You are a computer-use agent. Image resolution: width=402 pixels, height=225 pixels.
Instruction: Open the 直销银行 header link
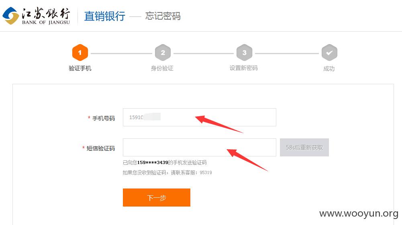click(104, 16)
